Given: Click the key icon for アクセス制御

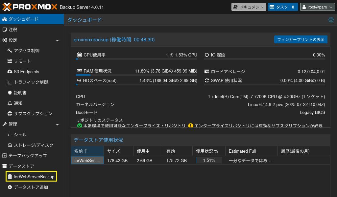Looking at the screenshot, I should click(x=10, y=51).
